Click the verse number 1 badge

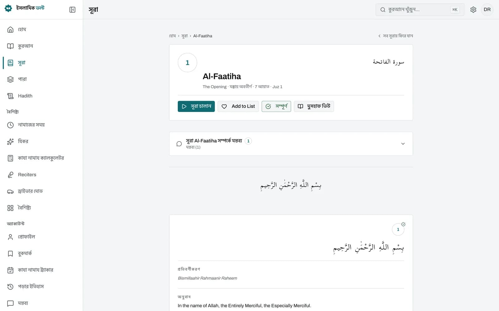pyautogui.click(x=398, y=230)
